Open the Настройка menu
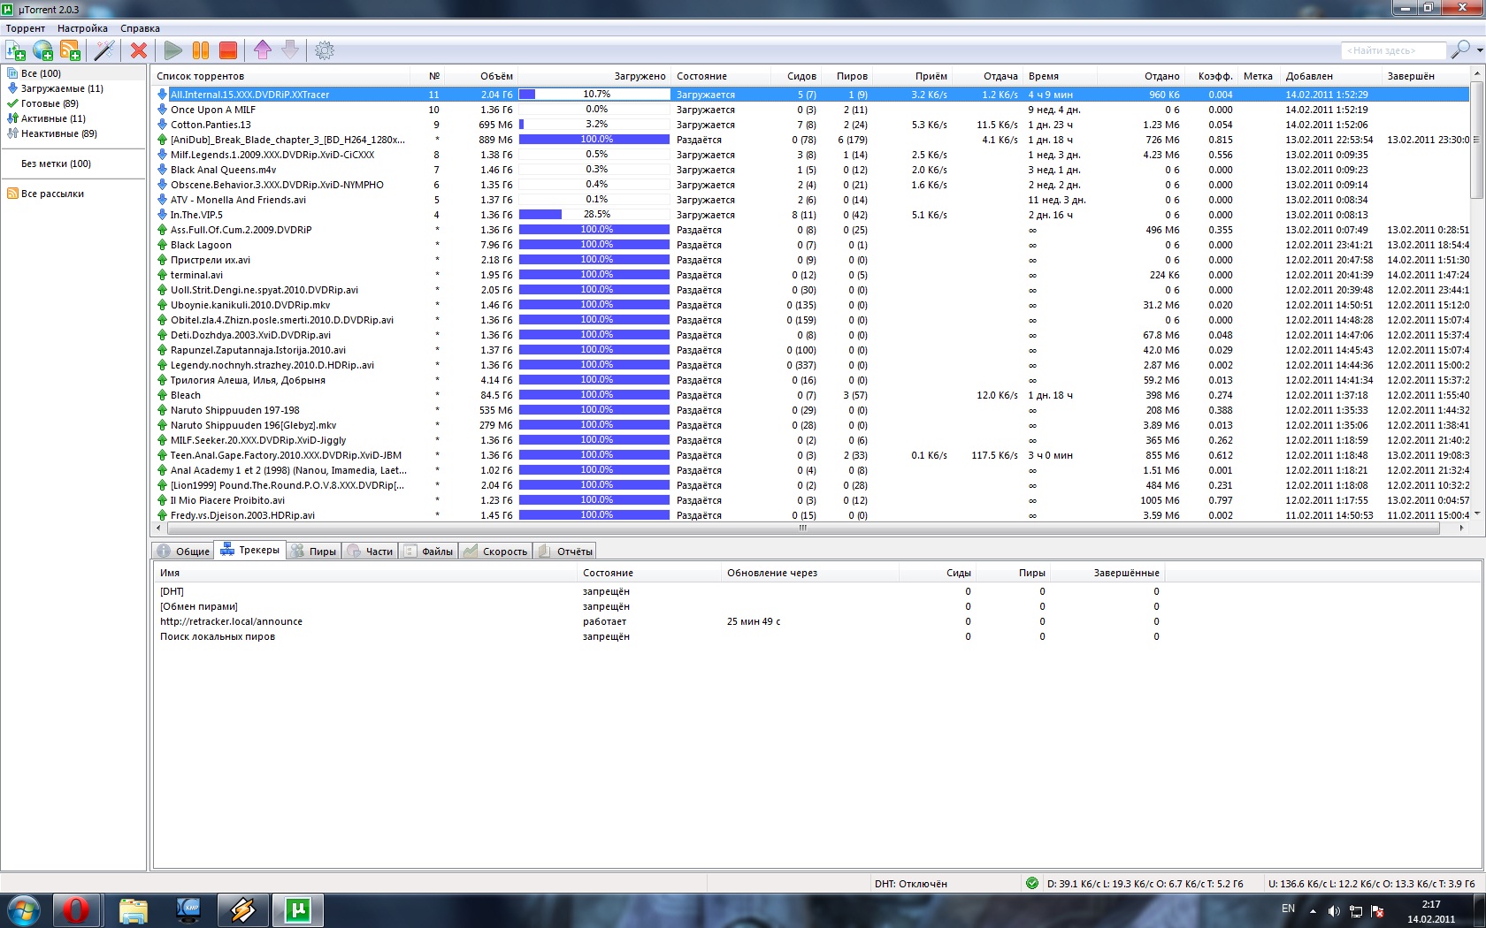The height and width of the screenshot is (928, 1486). [82, 28]
